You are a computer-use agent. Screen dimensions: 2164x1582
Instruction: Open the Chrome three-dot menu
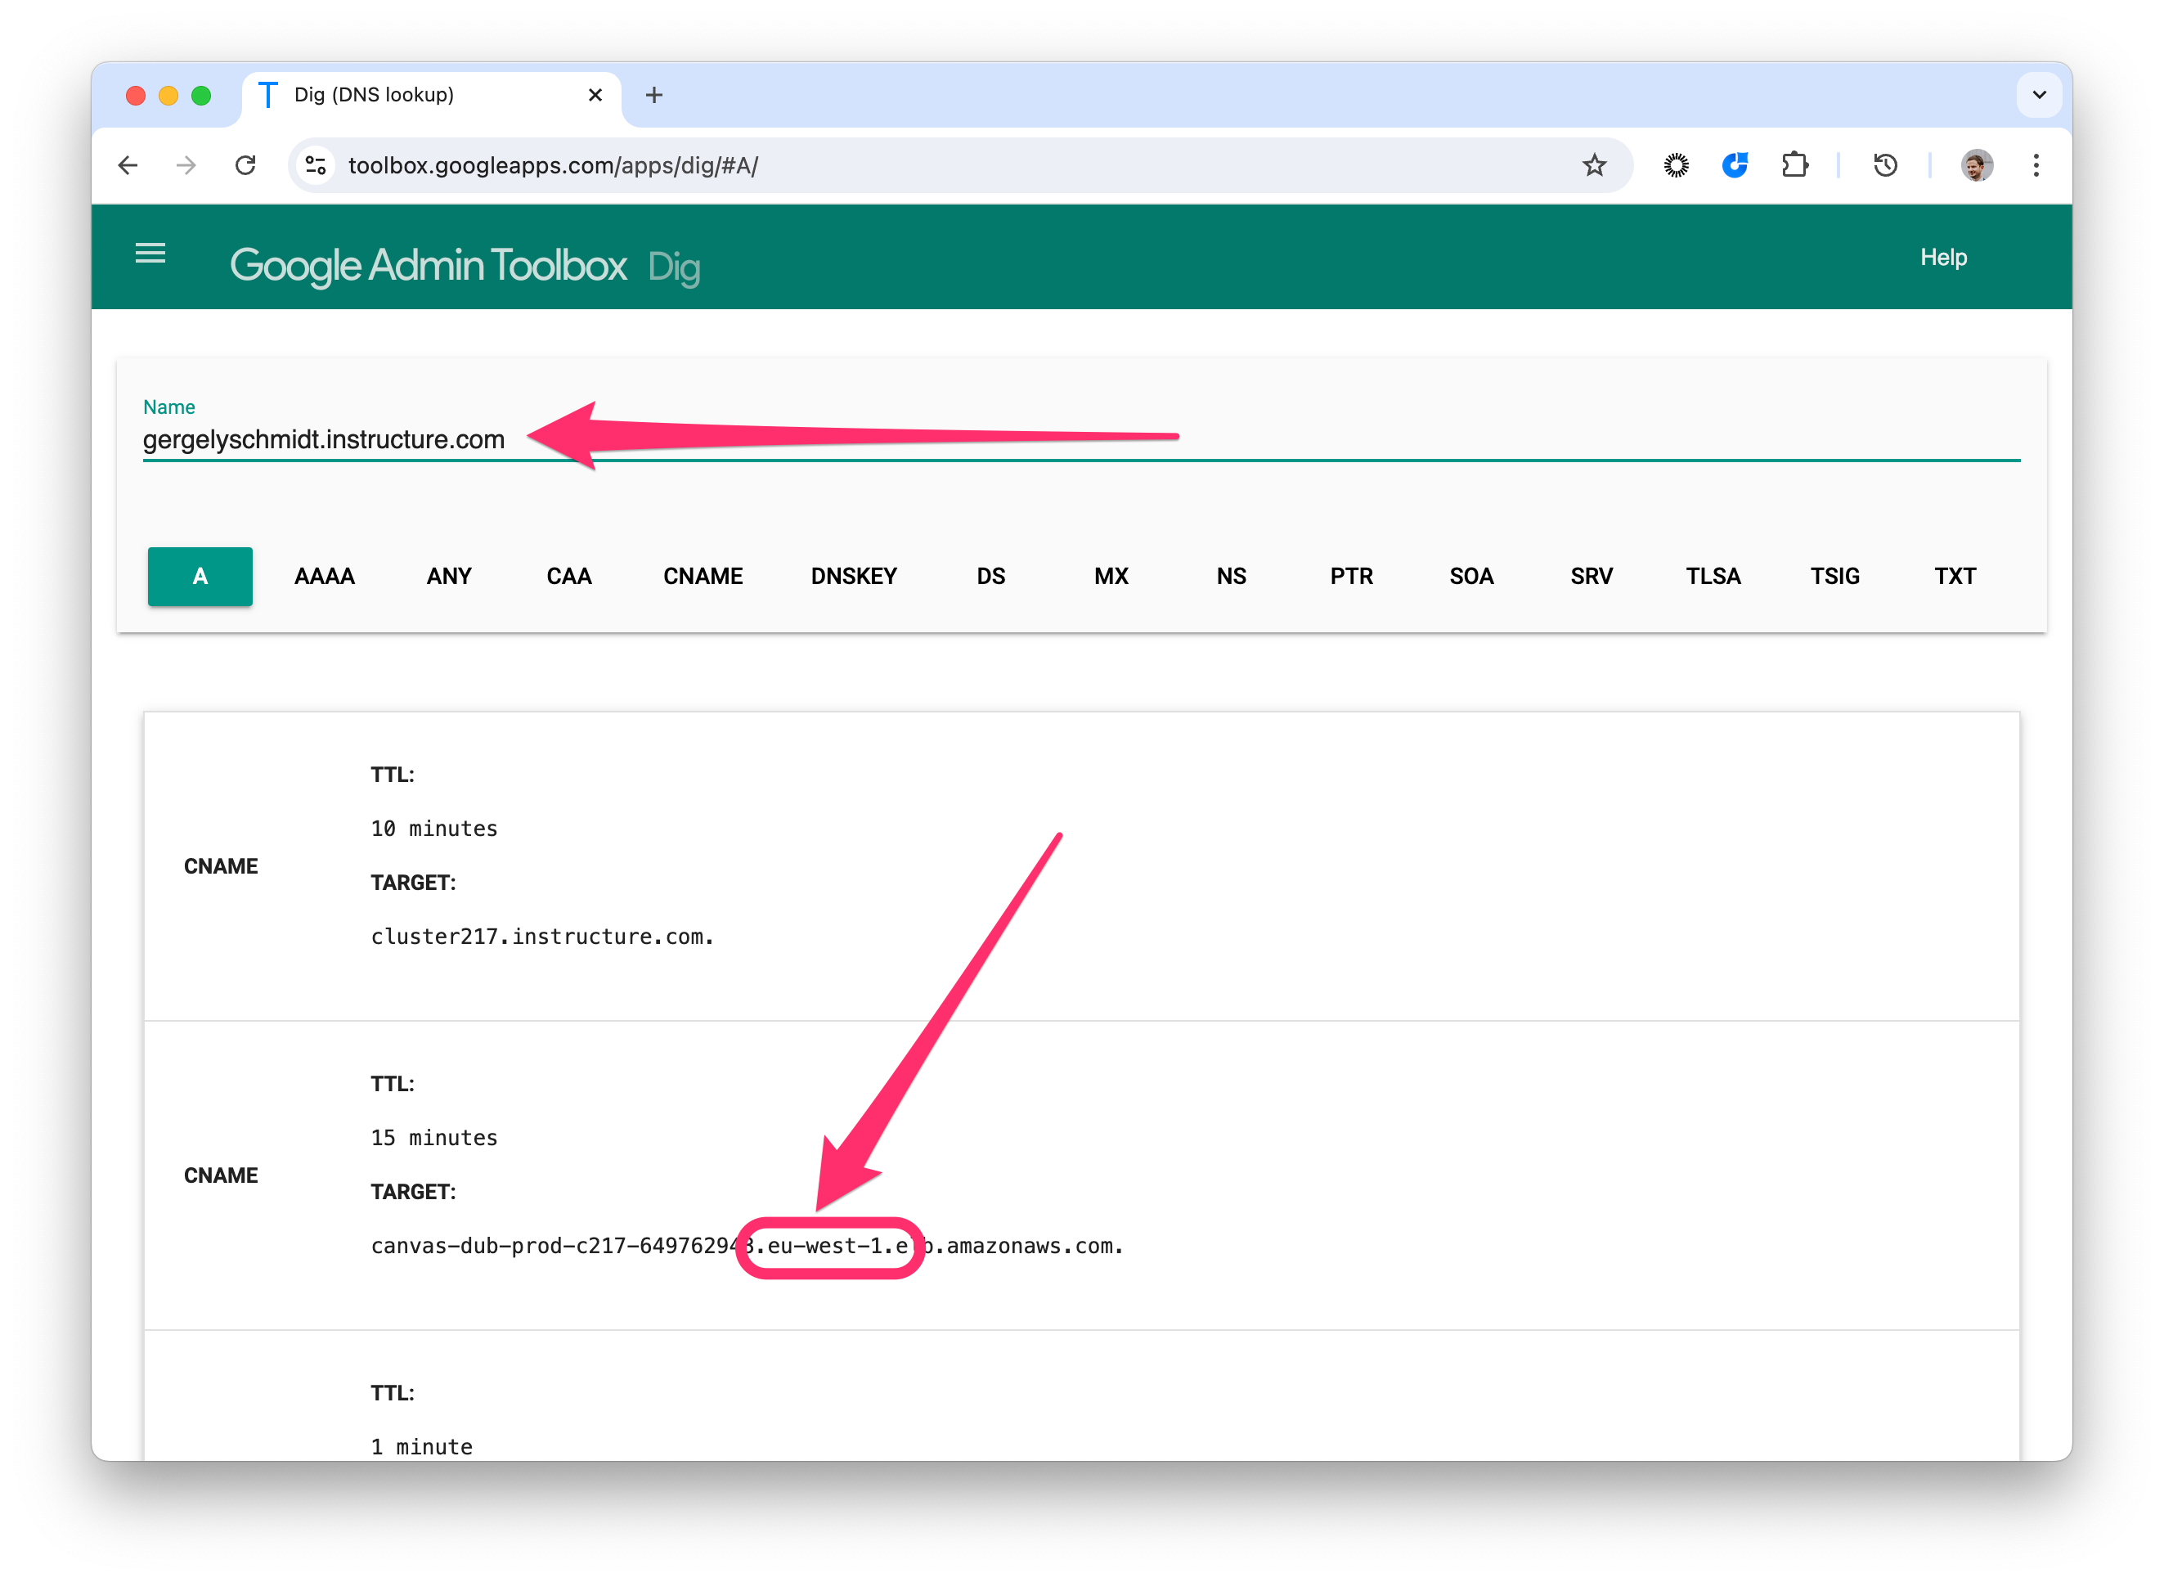point(2036,164)
